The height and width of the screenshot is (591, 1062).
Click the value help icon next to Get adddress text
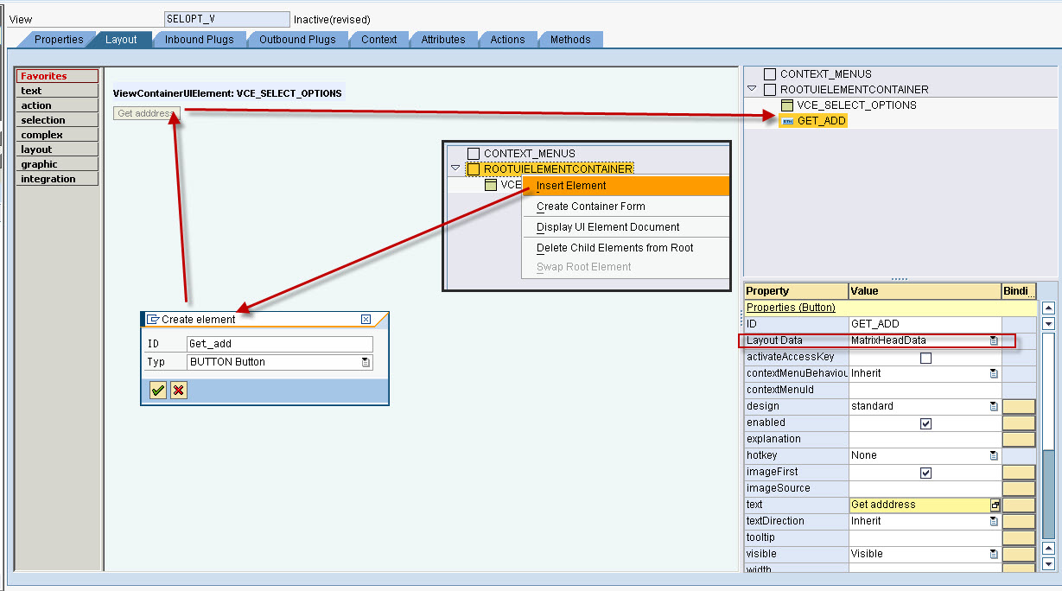click(995, 504)
